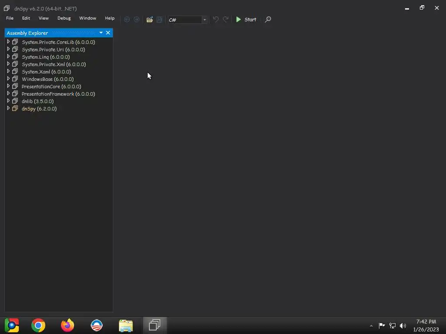Expand System.Private.Xml tree node
446x334 pixels.
[8, 64]
